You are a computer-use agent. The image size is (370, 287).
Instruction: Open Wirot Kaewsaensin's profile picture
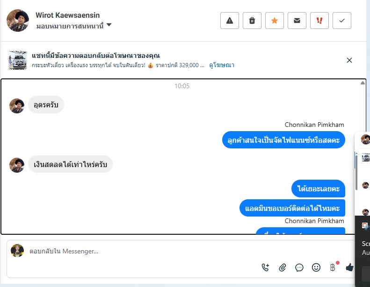pos(18,21)
